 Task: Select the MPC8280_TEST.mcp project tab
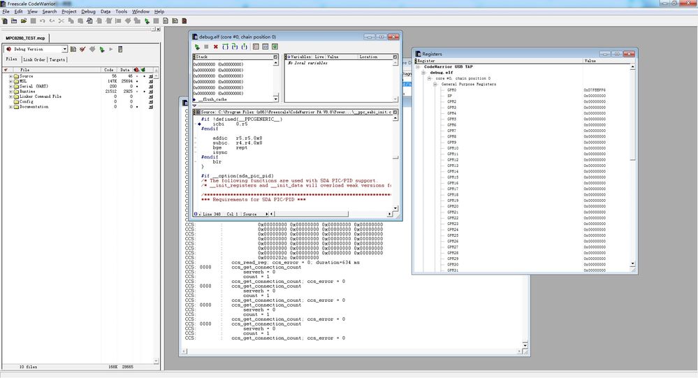click(x=25, y=38)
